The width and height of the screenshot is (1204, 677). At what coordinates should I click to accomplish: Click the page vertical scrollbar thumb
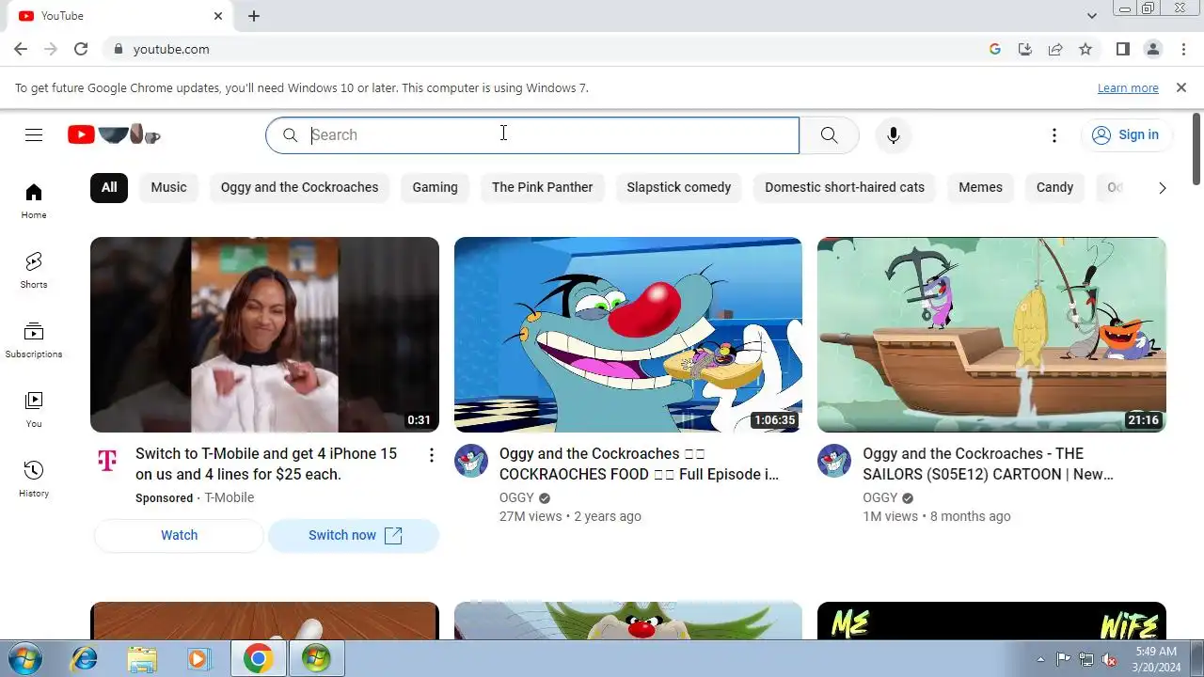tap(1196, 149)
